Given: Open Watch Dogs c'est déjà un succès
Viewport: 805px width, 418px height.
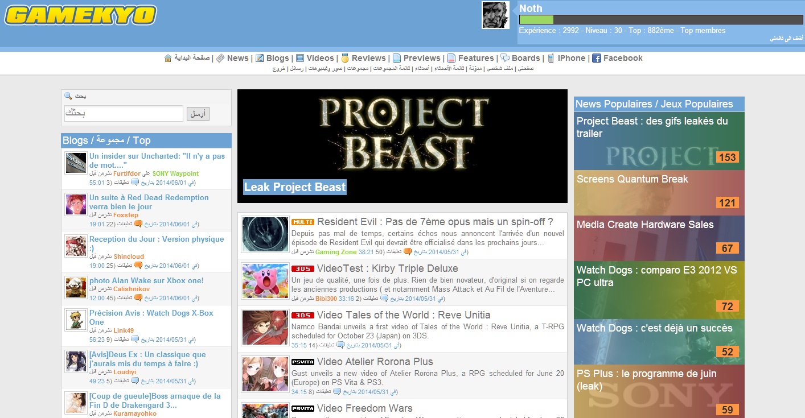Looking at the screenshot, I should (x=659, y=342).
